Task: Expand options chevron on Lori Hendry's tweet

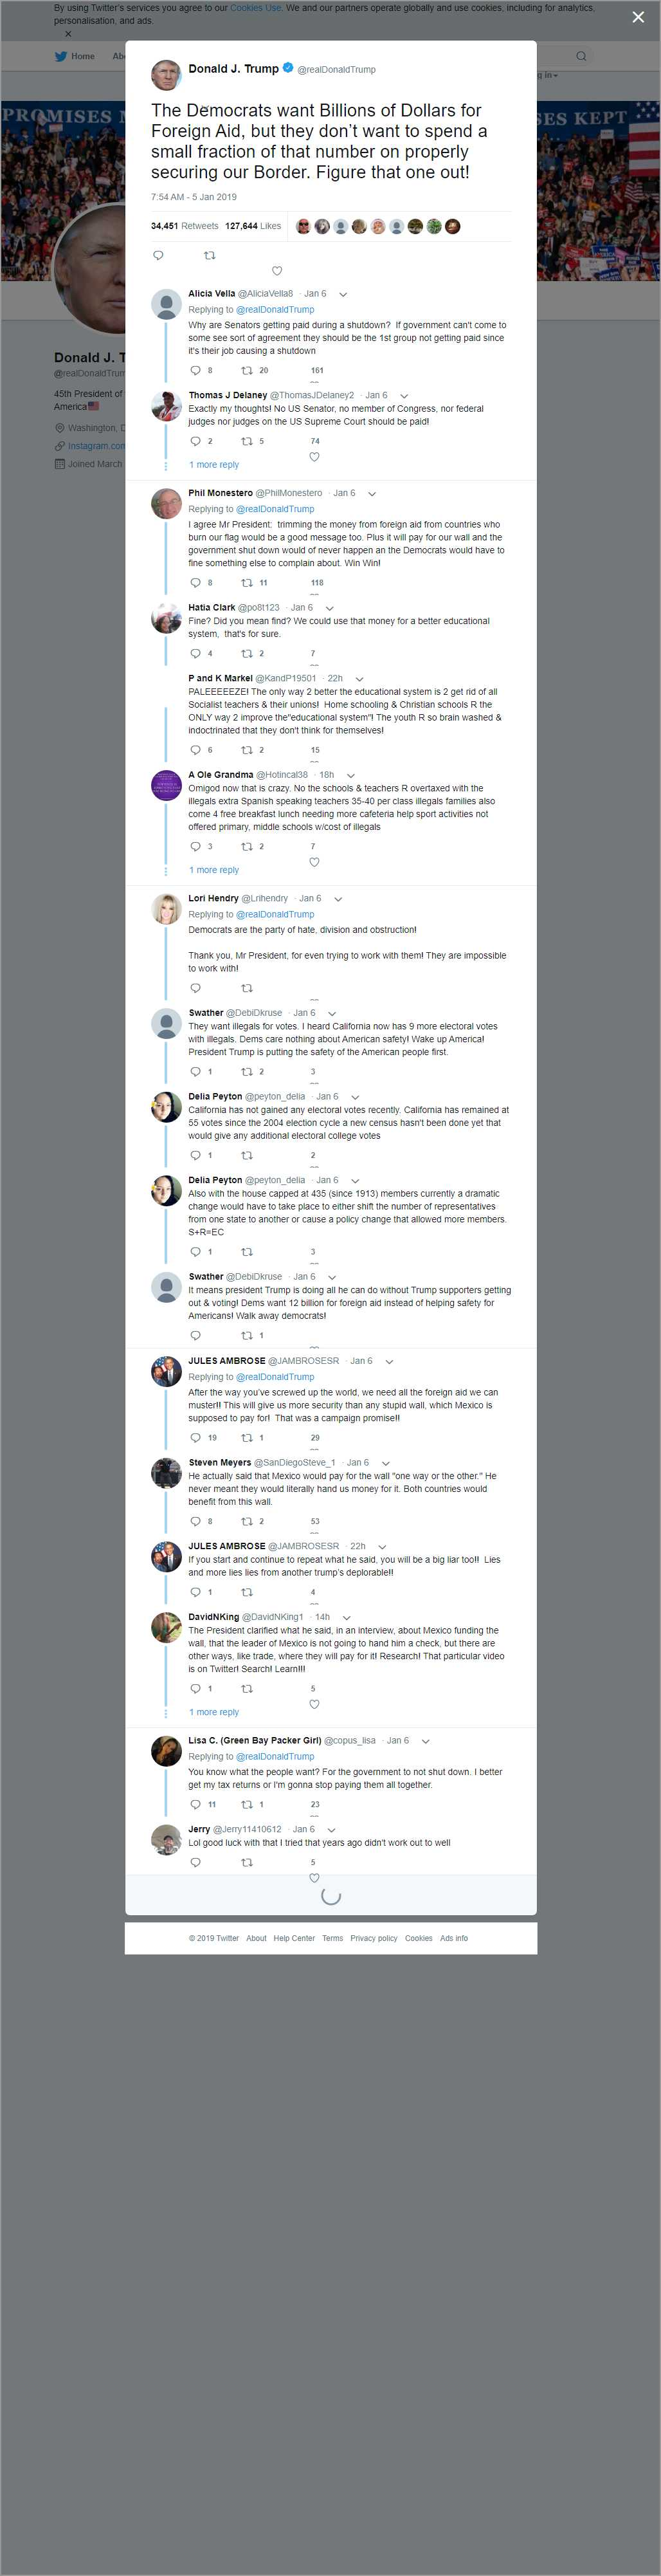Action: click(338, 899)
